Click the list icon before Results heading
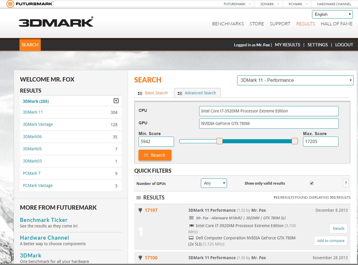The width and height of the screenshot is (358, 265). point(139,198)
